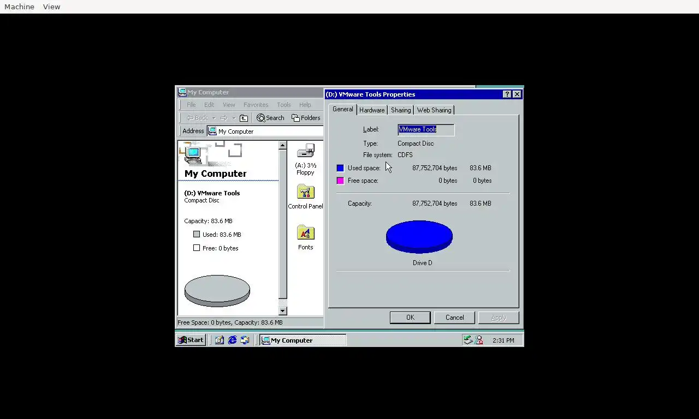The width and height of the screenshot is (699, 419).
Task: Click the question mark help button
Action: 507,94
